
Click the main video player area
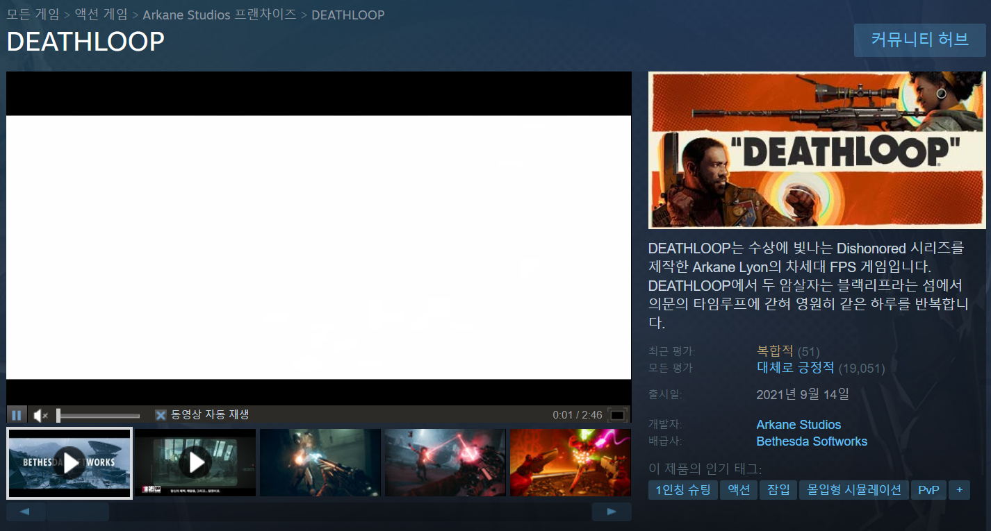click(x=319, y=238)
